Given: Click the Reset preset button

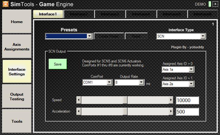Looking at the screenshot, I should coord(136,36).
